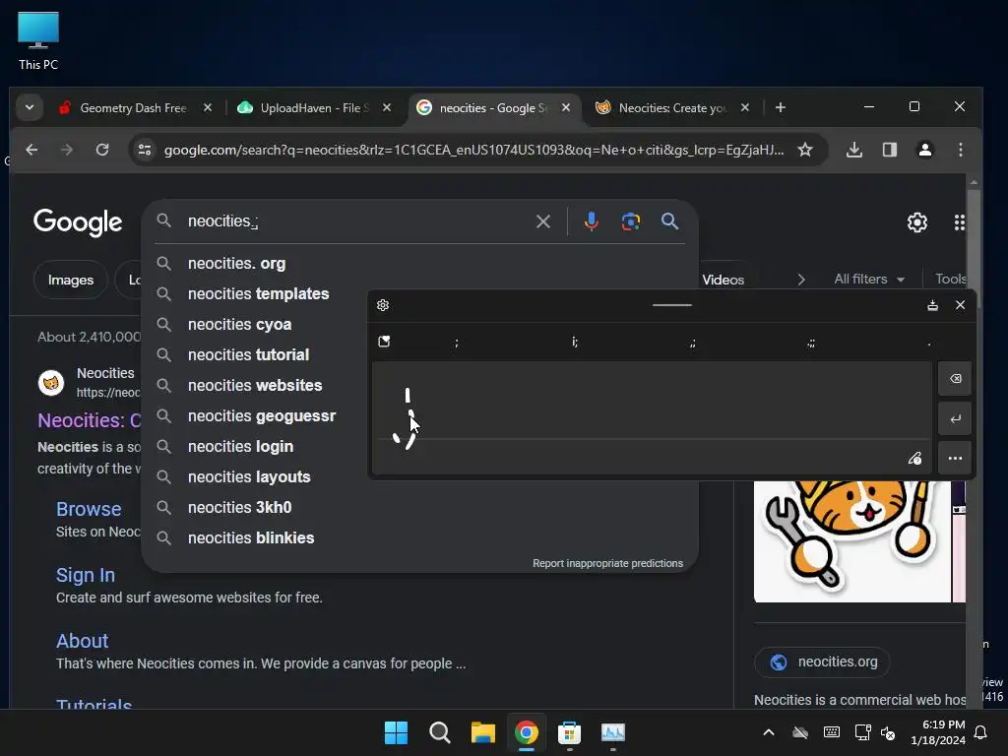Image resolution: width=1008 pixels, height=756 pixels.
Task: Open Chrome three-dot menu
Action: pyautogui.click(x=961, y=150)
